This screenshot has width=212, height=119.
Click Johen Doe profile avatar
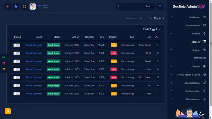[x=33, y=7]
